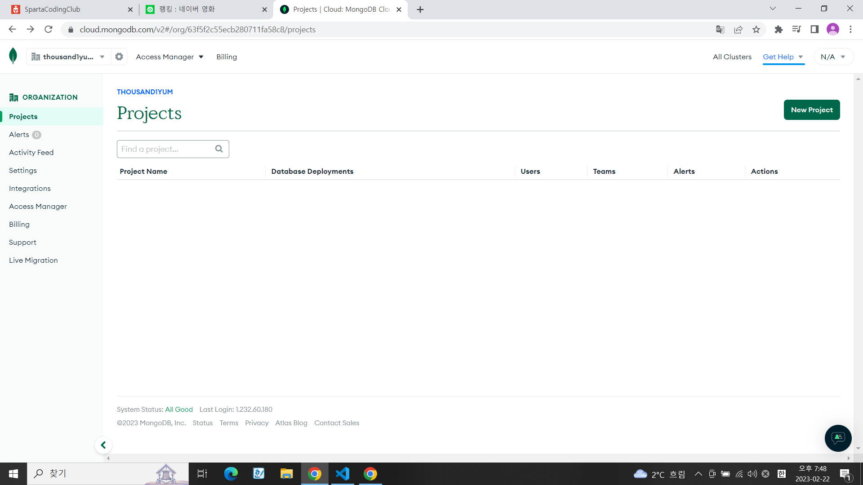This screenshot has width=863, height=485.
Task: Close the SpartaCodingClub tab
Action: (x=130, y=9)
